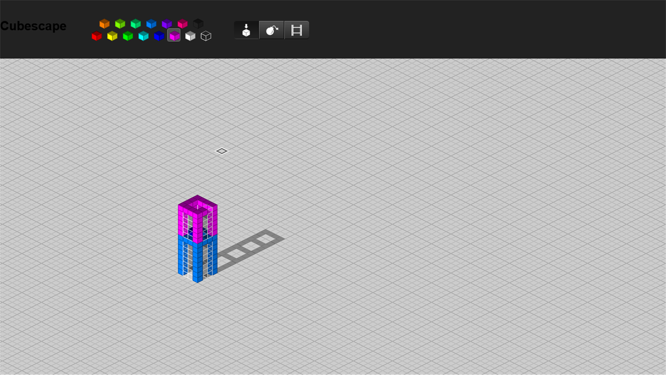Select the orange cube color
666x375 pixels.
[105, 24]
